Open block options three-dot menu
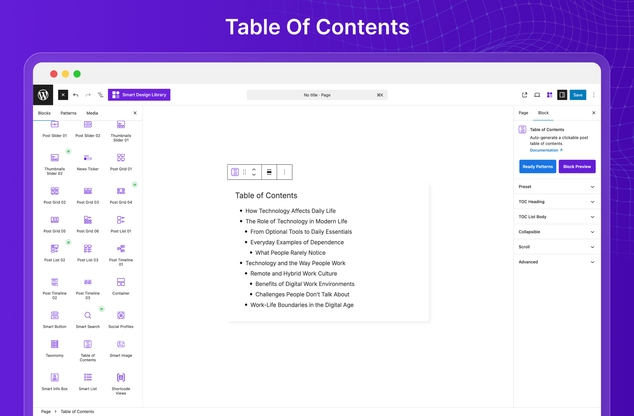This screenshot has width=634, height=416. [284, 172]
